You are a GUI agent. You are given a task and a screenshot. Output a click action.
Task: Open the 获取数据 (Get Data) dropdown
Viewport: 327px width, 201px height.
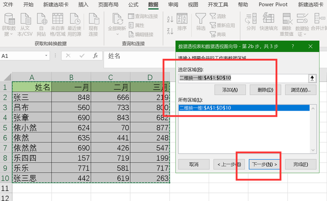(x=9, y=25)
